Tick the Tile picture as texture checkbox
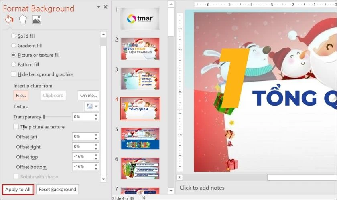 click(x=16, y=127)
